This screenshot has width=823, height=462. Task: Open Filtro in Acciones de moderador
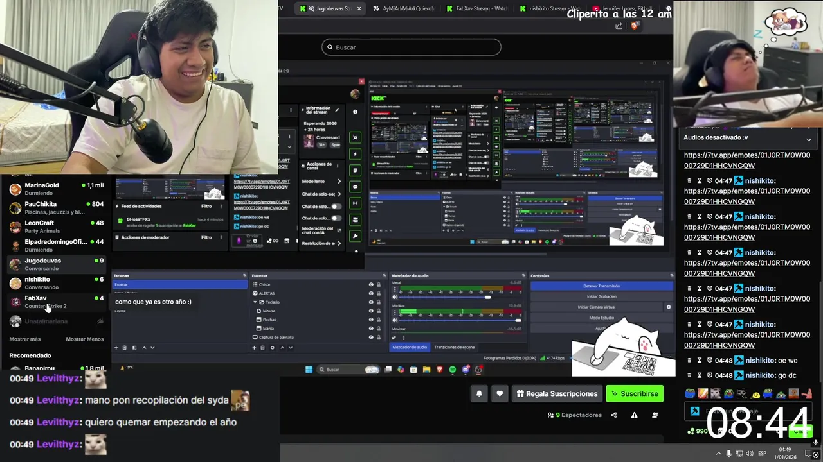[x=206, y=237]
